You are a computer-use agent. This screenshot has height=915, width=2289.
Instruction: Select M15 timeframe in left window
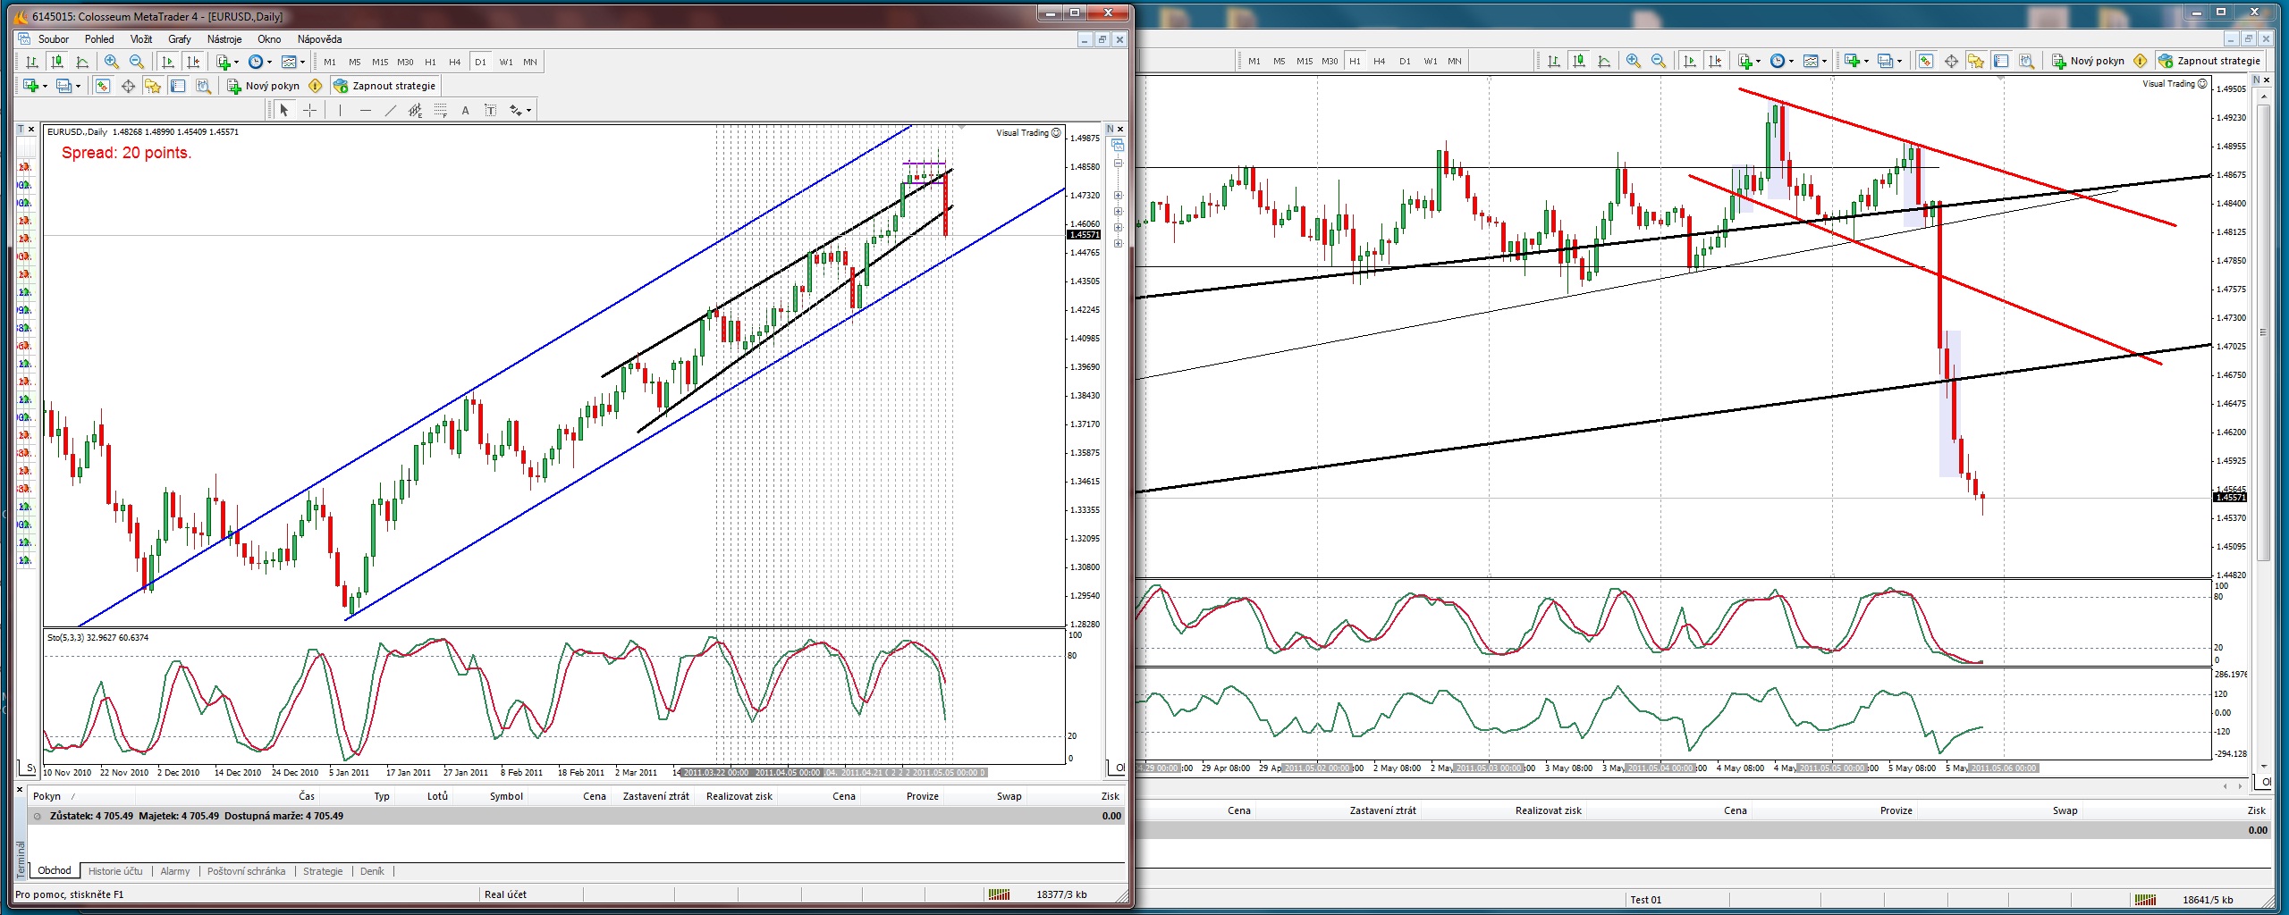(x=380, y=62)
